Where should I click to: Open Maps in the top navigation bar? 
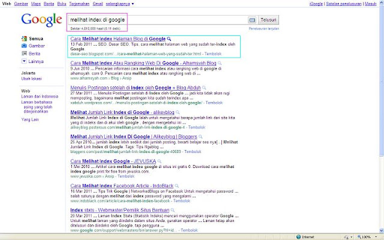click(x=36, y=4)
